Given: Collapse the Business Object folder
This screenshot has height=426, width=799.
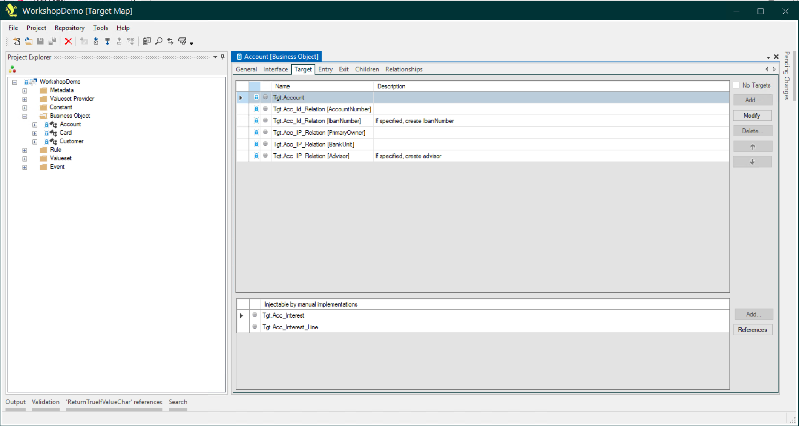Looking at the screenshot, I should point(25,116).
